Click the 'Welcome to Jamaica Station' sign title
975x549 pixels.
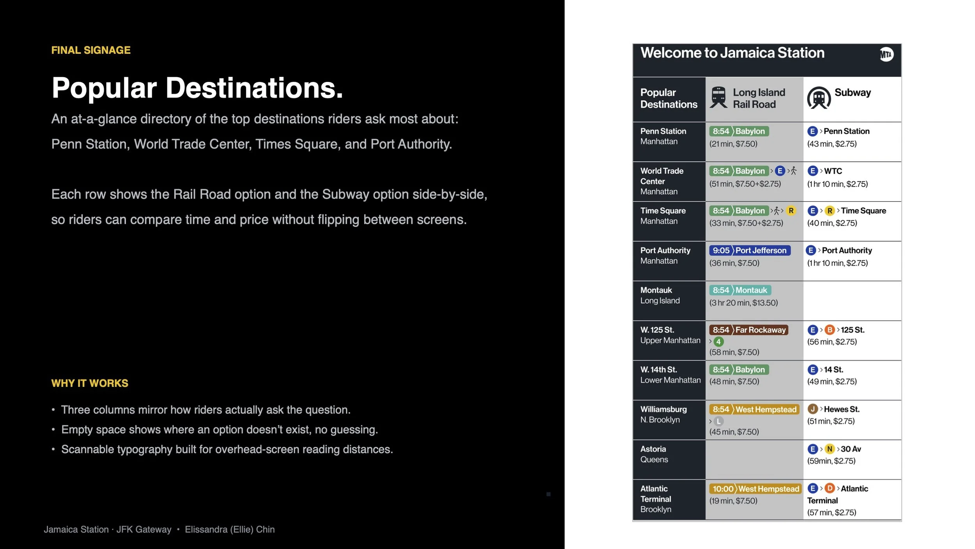click(732, 53)
